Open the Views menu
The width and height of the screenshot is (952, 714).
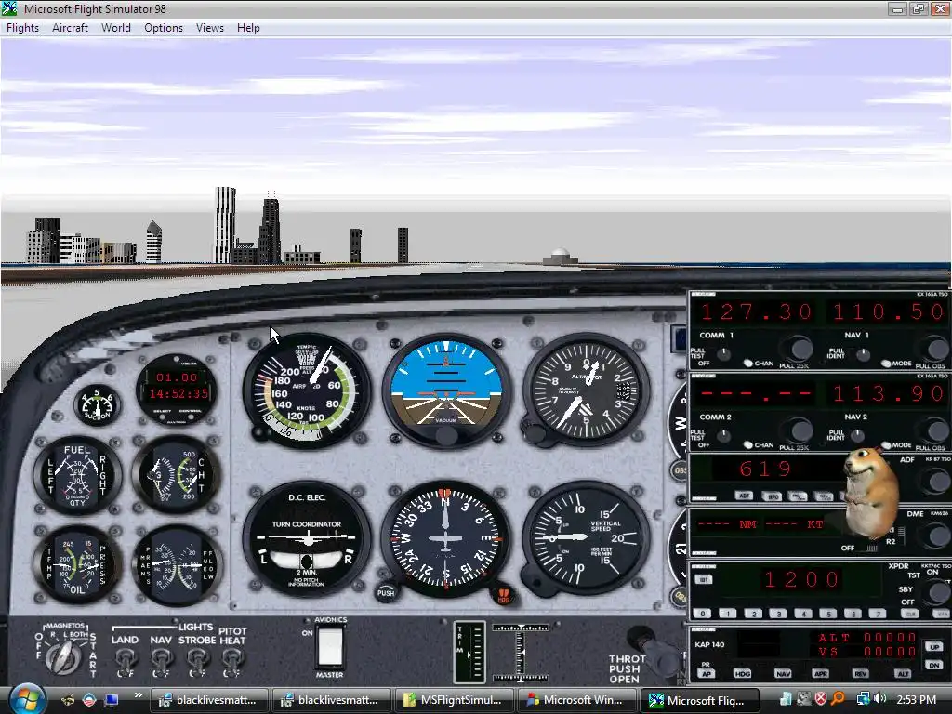[210, 28]
